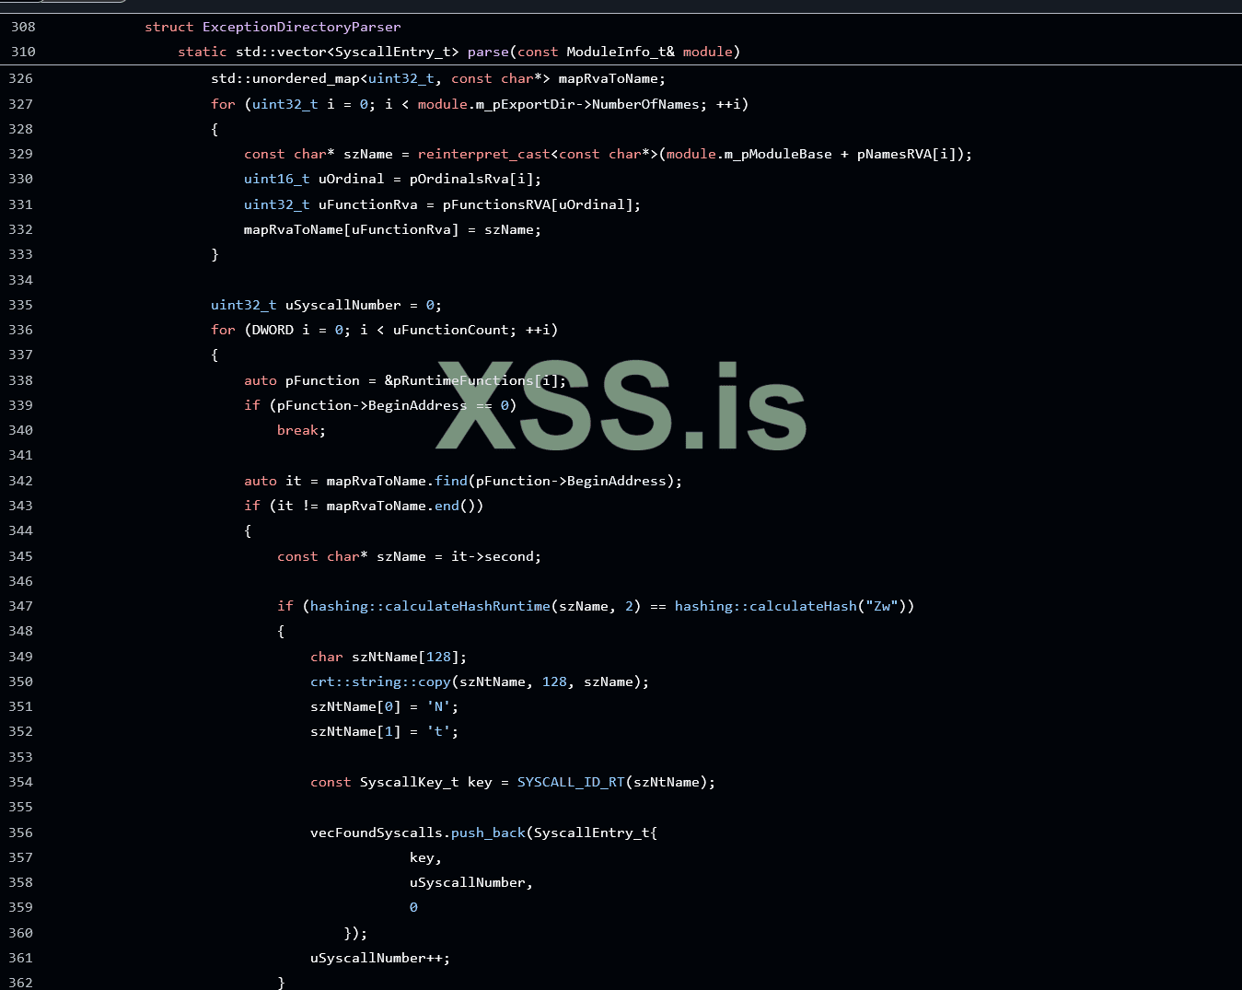Screen dimensions: 1242x990
Task: Click the 'SYSCALL_ID_RT(szNtName);' line
Action: click(x=513, y=782)
